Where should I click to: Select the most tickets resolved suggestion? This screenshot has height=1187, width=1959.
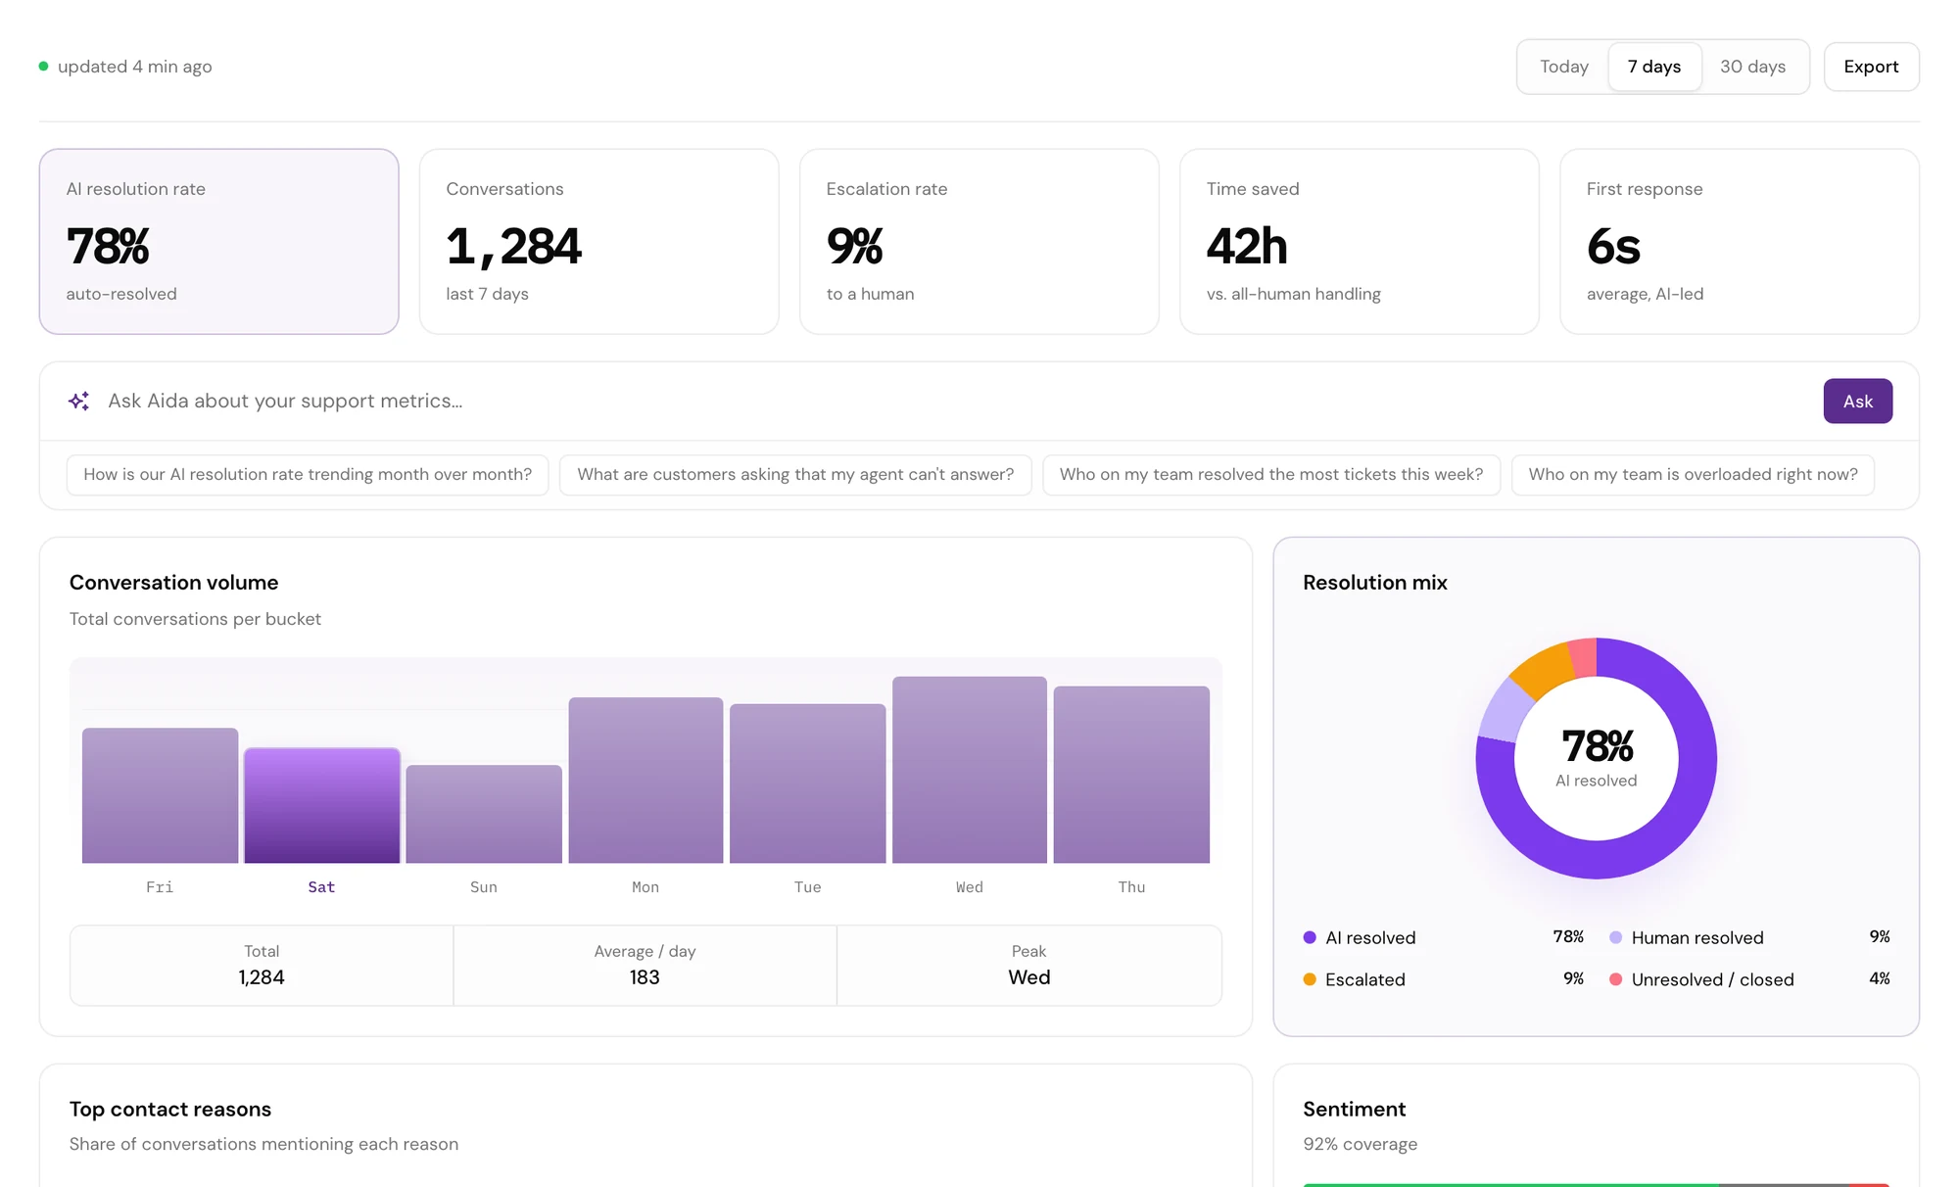[1271, 475]
